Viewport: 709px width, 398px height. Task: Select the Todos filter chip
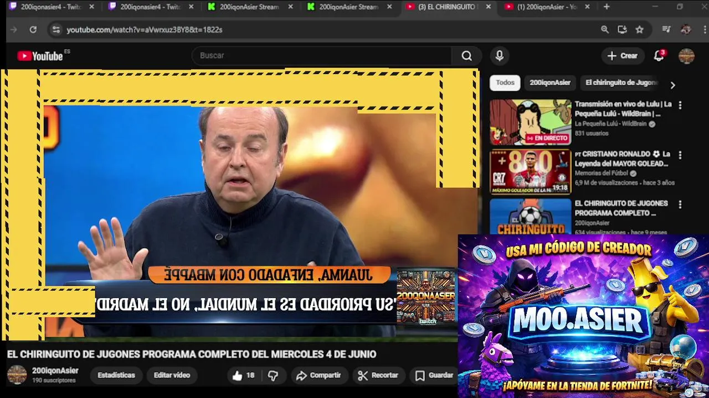point(505,83)
